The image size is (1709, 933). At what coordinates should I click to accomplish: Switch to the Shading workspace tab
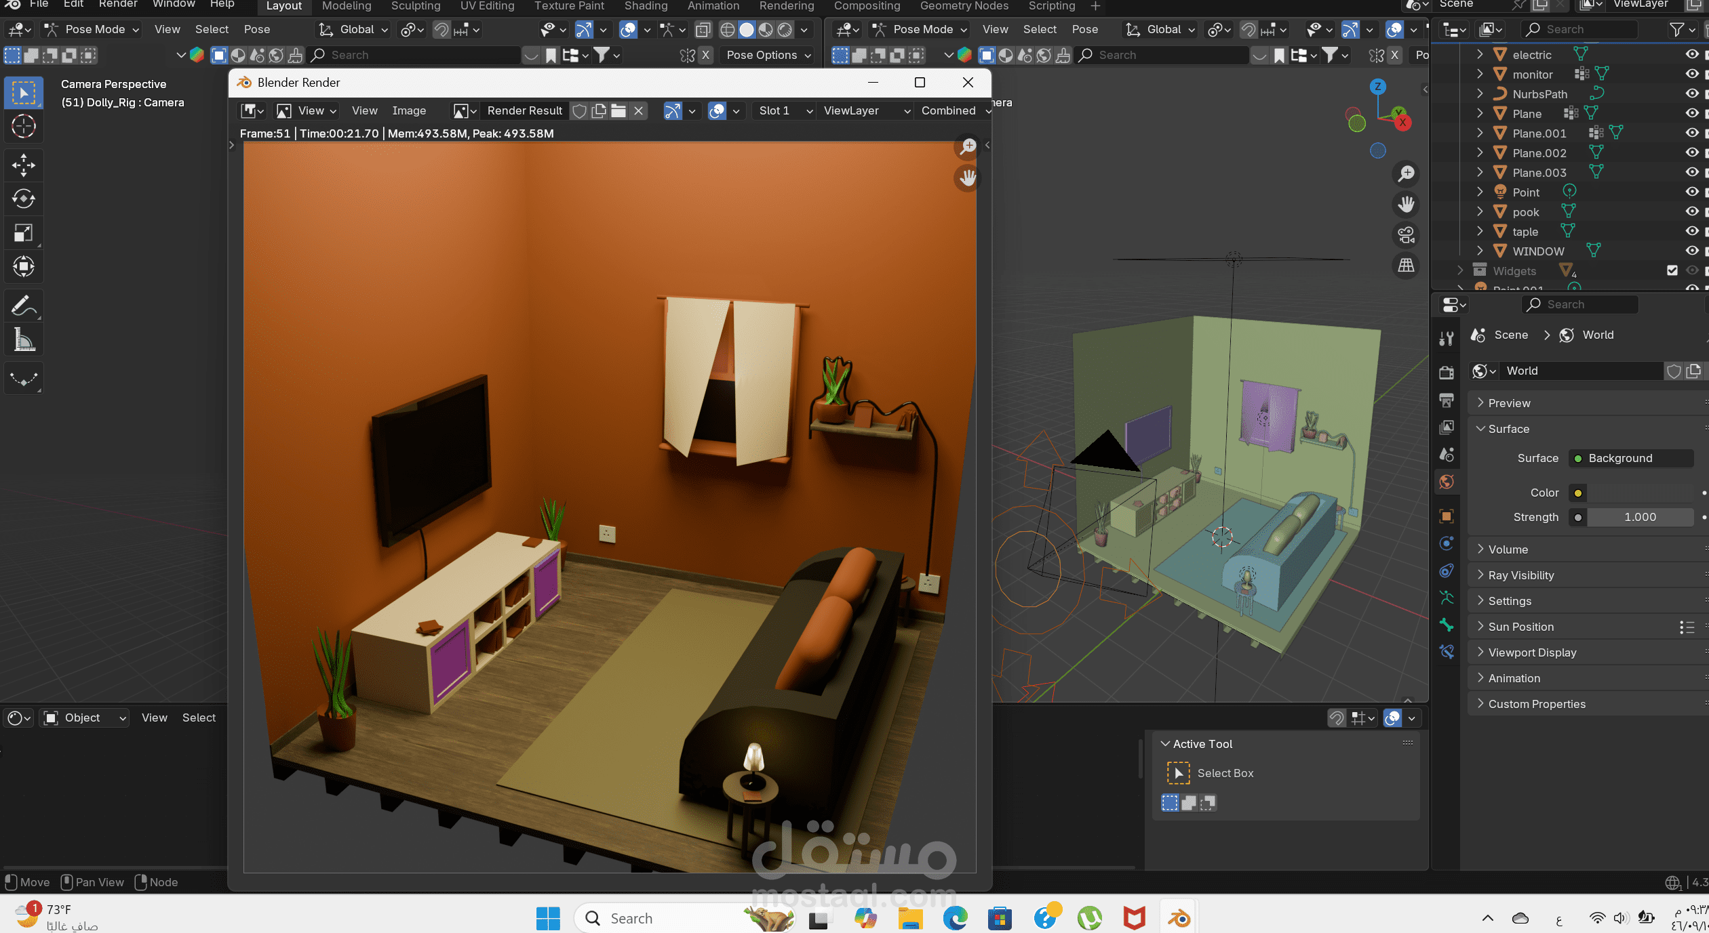point(646,6)
